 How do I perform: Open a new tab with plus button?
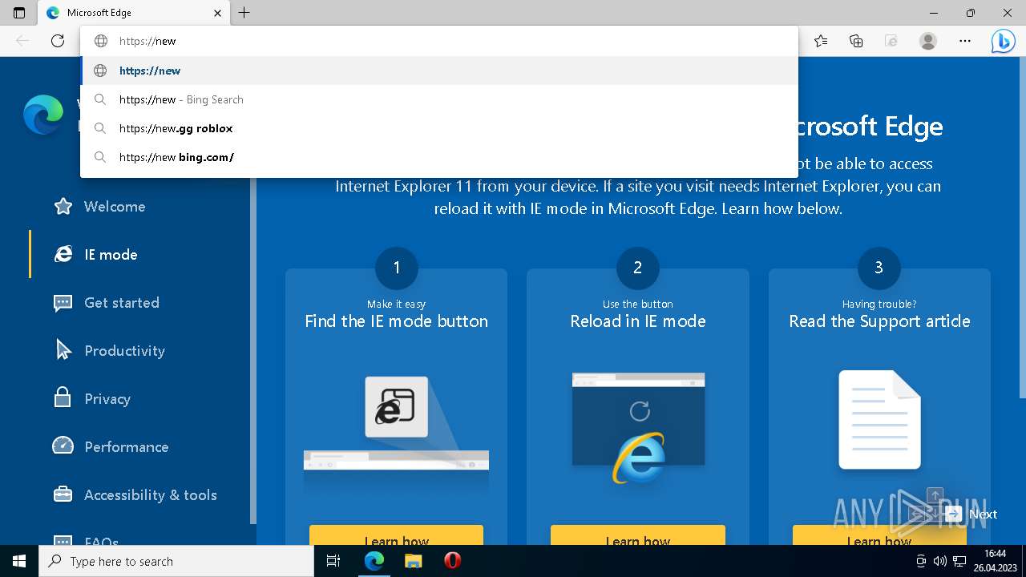click(244, 13)
